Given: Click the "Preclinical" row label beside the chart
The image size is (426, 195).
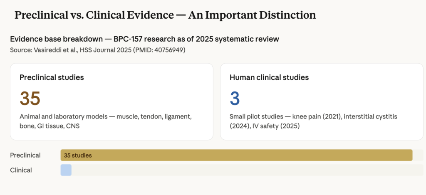Looking at the screenshot, I should click(x=25, y=155).
